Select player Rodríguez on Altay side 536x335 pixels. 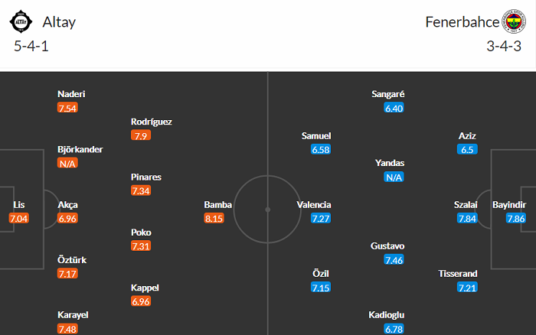(x=152, y=122)
